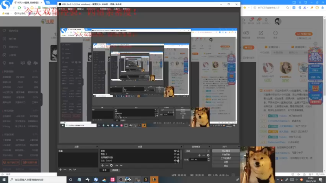Open source properties via the sources gear icon
The image size is (326, 183).
(111, 166)
